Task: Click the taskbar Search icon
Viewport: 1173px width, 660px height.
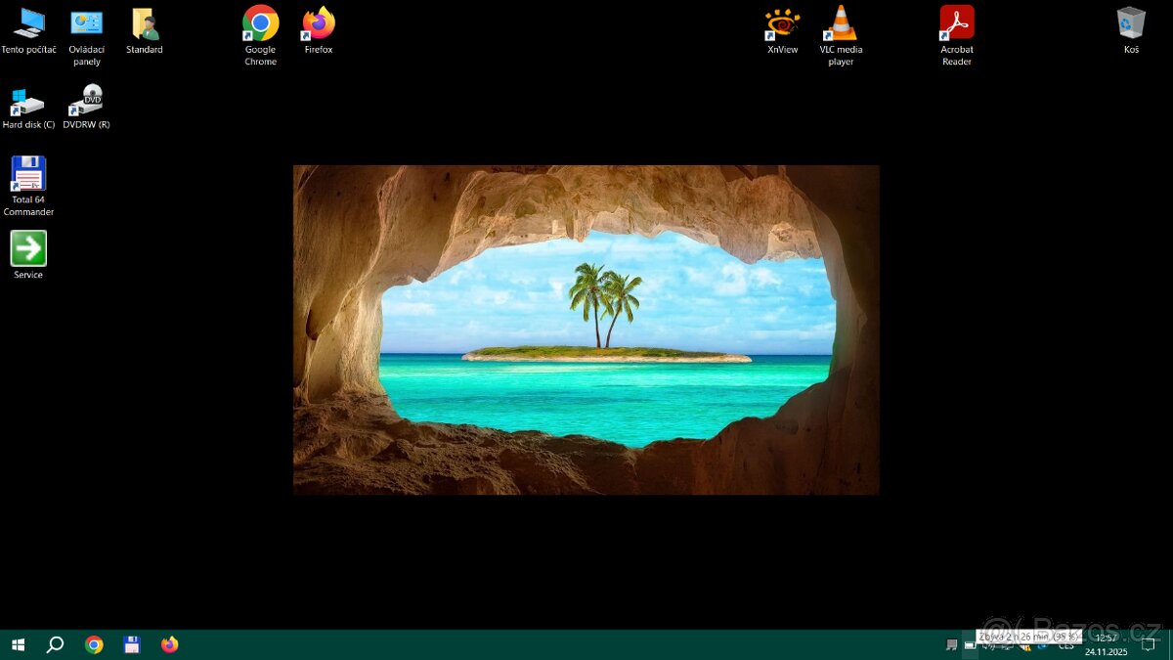Action: (x=56, y=645)
